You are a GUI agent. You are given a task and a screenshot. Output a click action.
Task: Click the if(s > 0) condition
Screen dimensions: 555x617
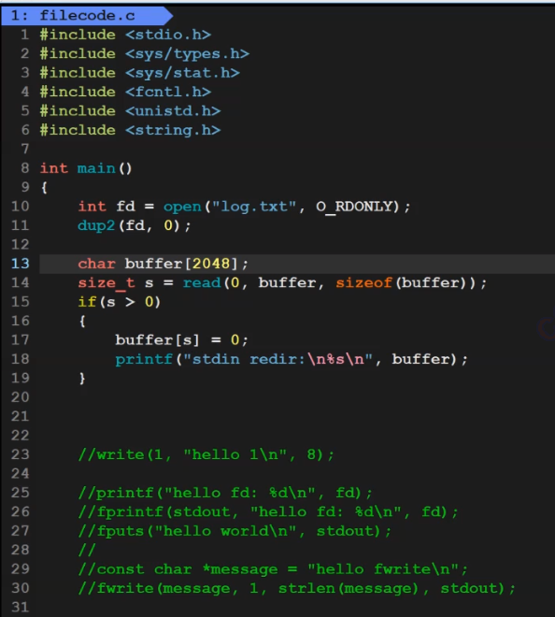(x=120, y=302)
